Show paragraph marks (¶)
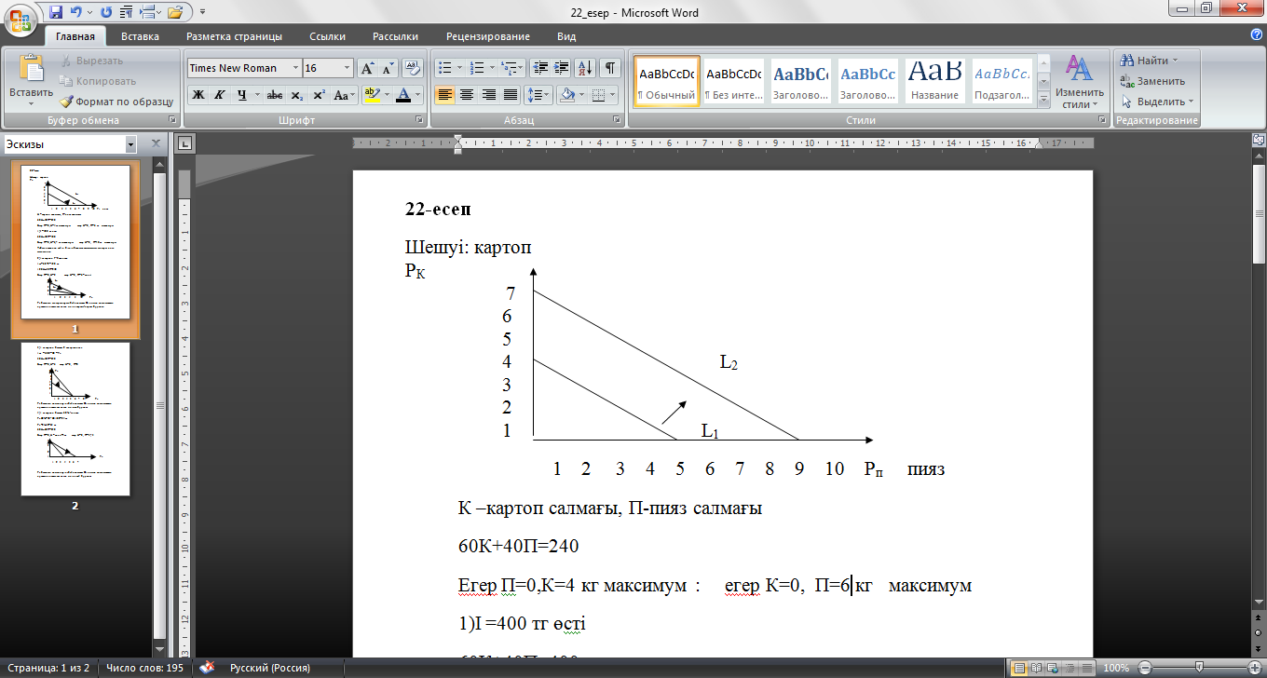Viewport: 1267px width, 678px height. pos(610,68)
